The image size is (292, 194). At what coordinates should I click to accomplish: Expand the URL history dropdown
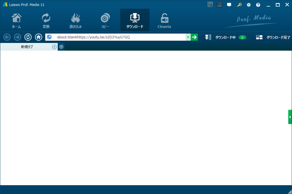[x=188, y=37]
